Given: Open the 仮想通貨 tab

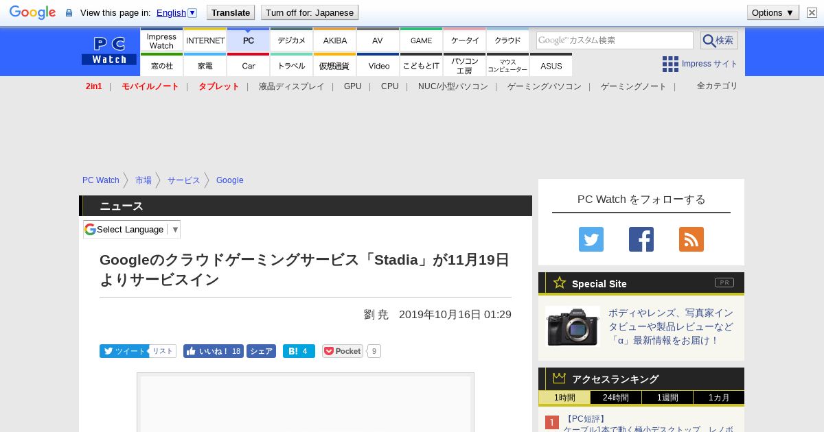Looking at the screenshot, I should click(x=335, y=65).
